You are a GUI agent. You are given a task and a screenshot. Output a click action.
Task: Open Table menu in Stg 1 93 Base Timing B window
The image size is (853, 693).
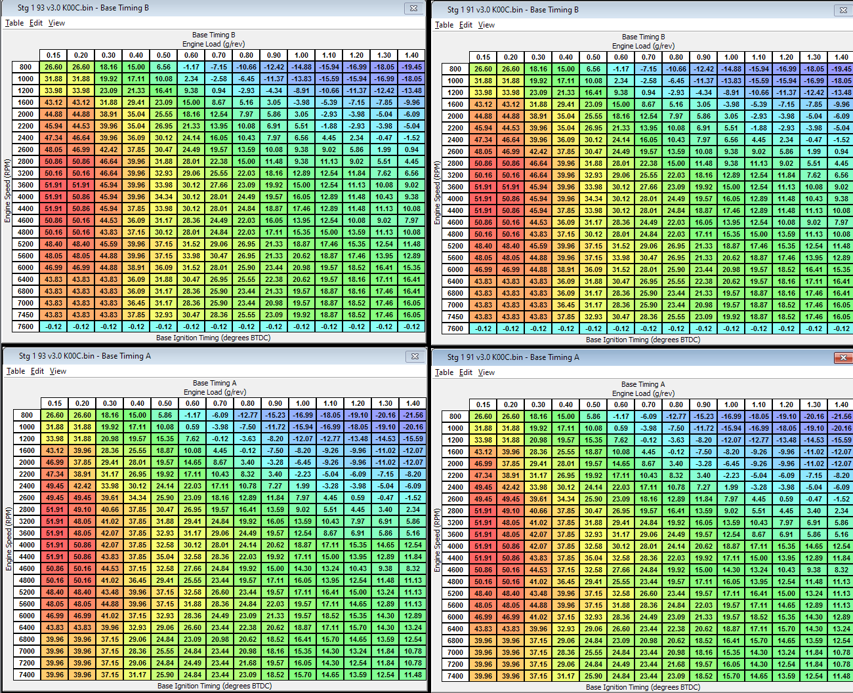[14, 23]
